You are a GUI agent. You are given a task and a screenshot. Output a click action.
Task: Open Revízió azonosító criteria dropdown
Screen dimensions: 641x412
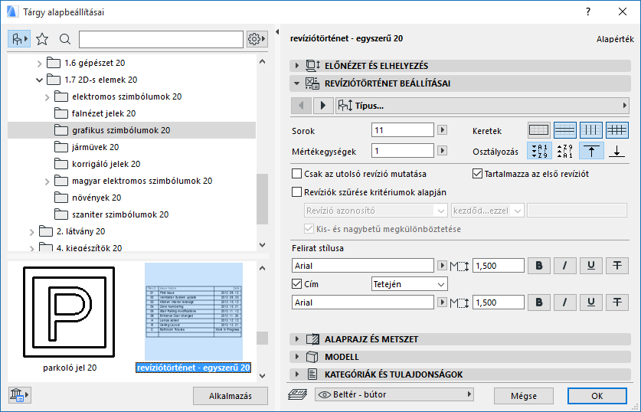coord(376,211)
